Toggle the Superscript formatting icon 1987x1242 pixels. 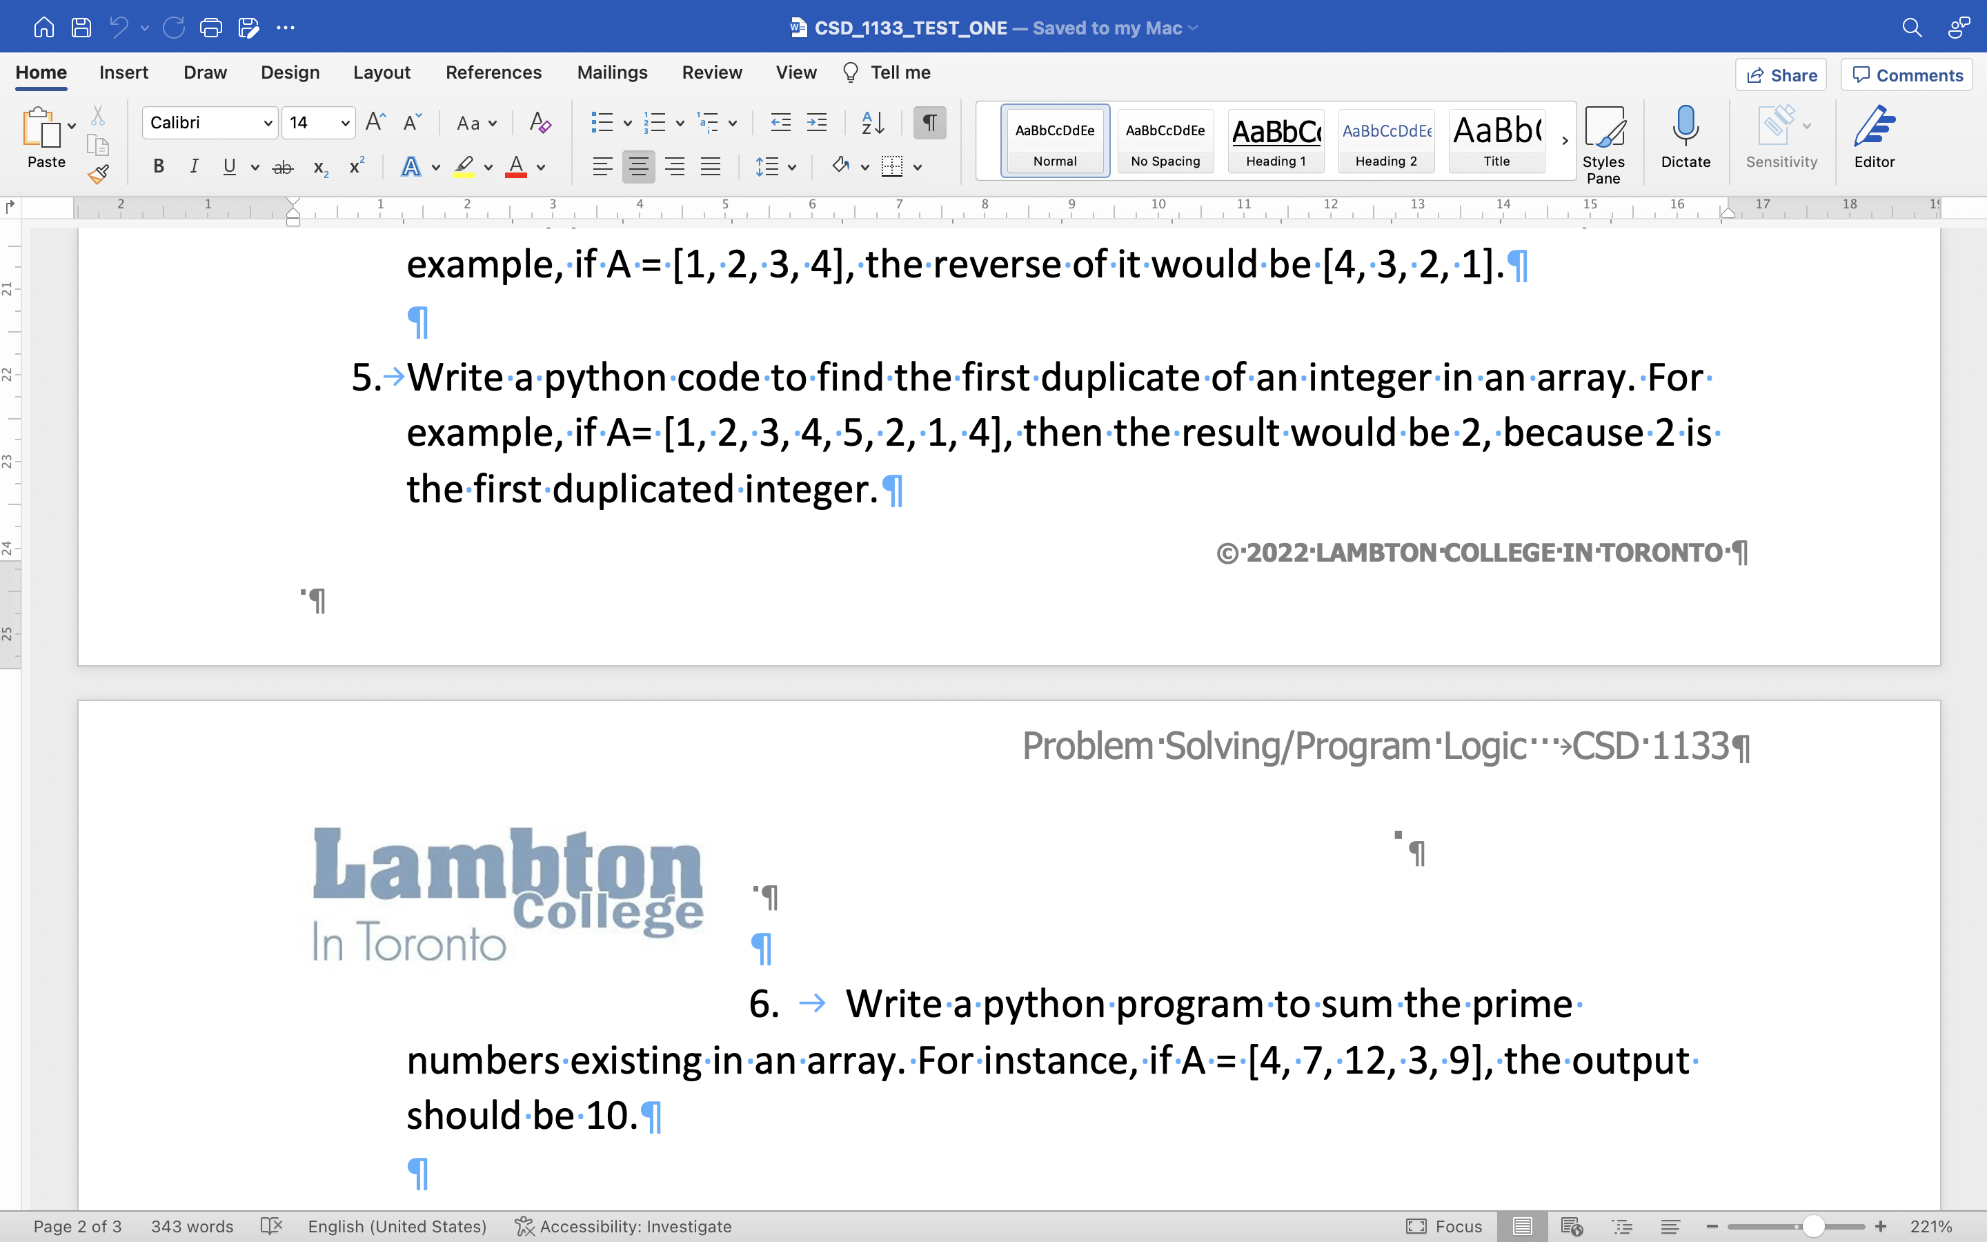(356, 168)
